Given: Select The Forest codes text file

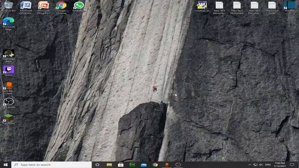Looking at the screenshot, I should (272, 7).
